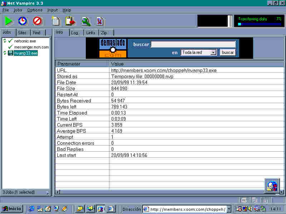
Task: Click URL value members.xoom.com/choppeh/nvamp33.exe
Action: pyautogui.click(x=164, y=70)
